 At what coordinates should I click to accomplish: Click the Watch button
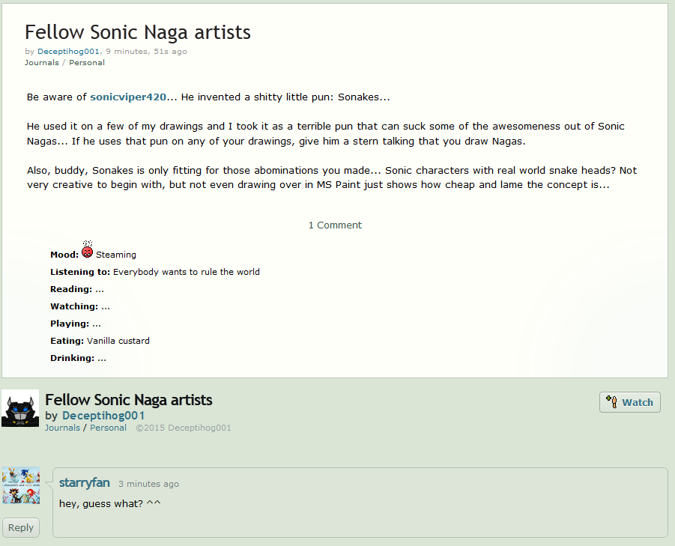[630, 402]
